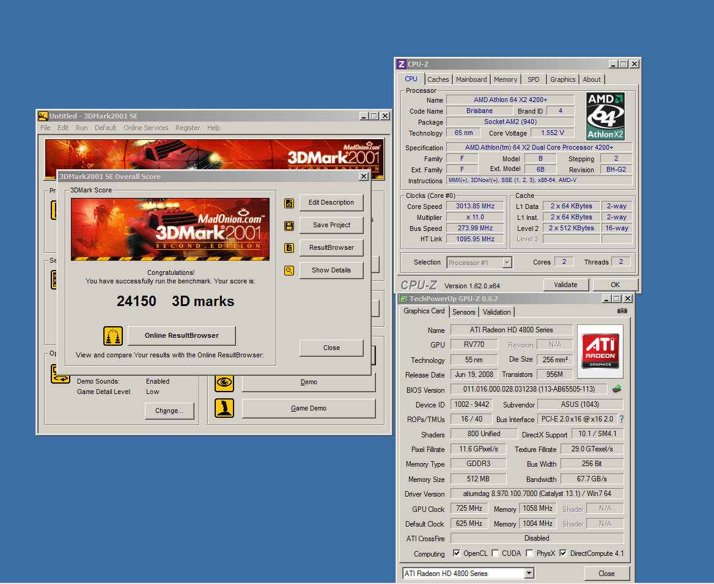This screenshot has width=714, height=584.
Task: Click the Game Demo button
Action: tap(309, 408)
